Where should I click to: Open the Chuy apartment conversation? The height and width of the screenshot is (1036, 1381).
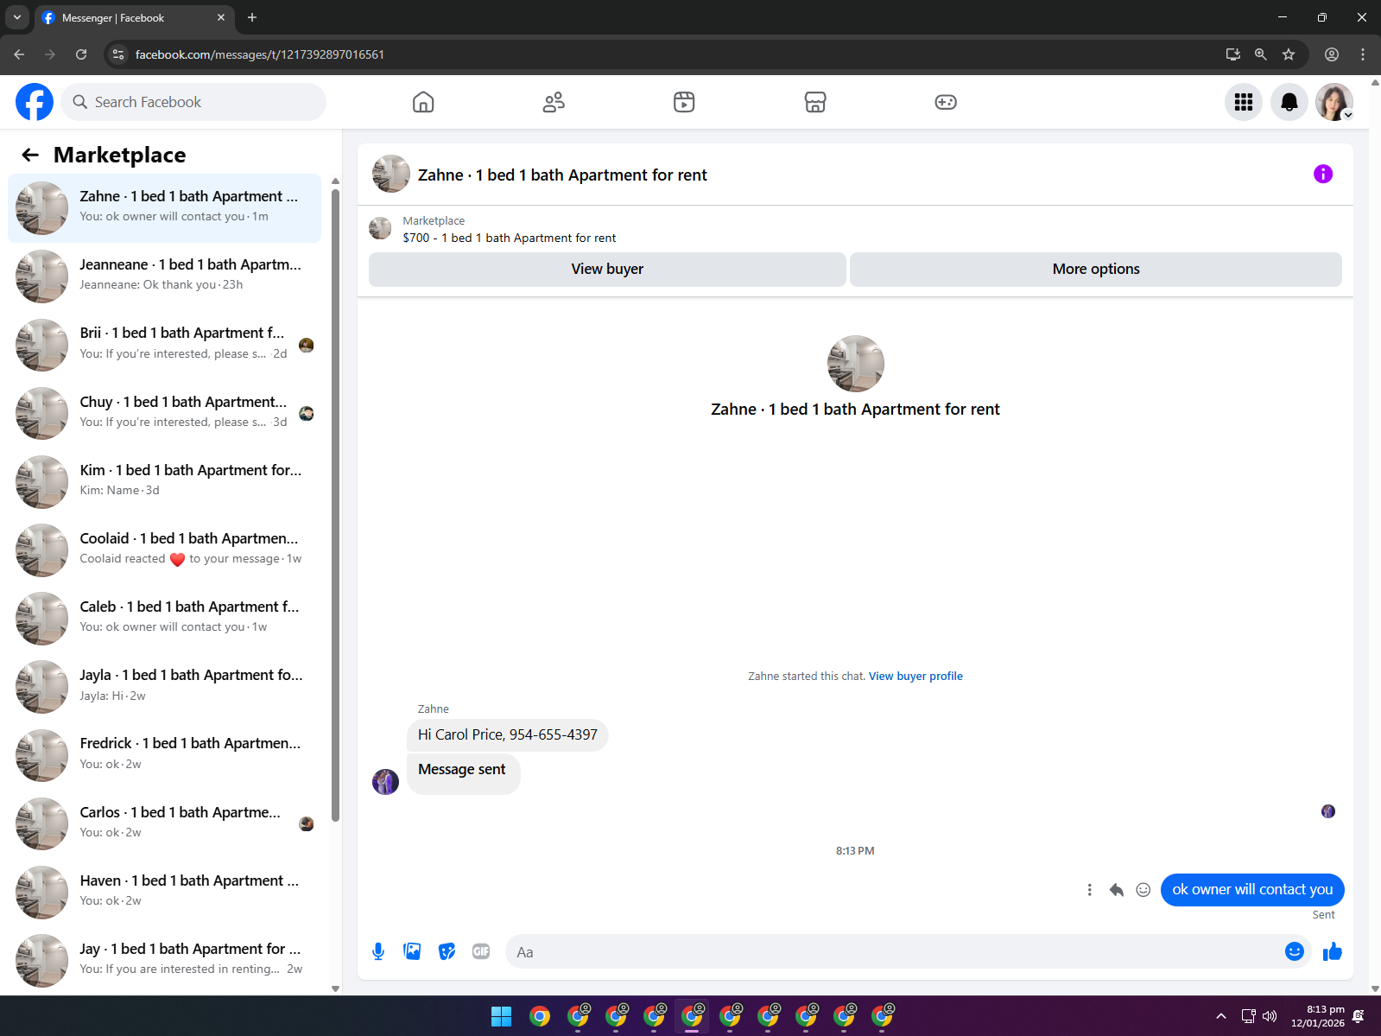164,413
